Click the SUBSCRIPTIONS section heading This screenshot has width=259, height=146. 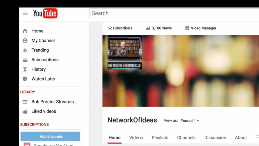click(35, 125)
